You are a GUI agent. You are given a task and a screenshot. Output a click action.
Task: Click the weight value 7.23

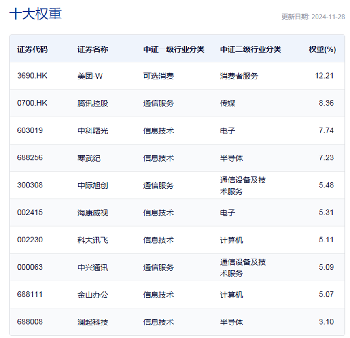coord(326,158)
